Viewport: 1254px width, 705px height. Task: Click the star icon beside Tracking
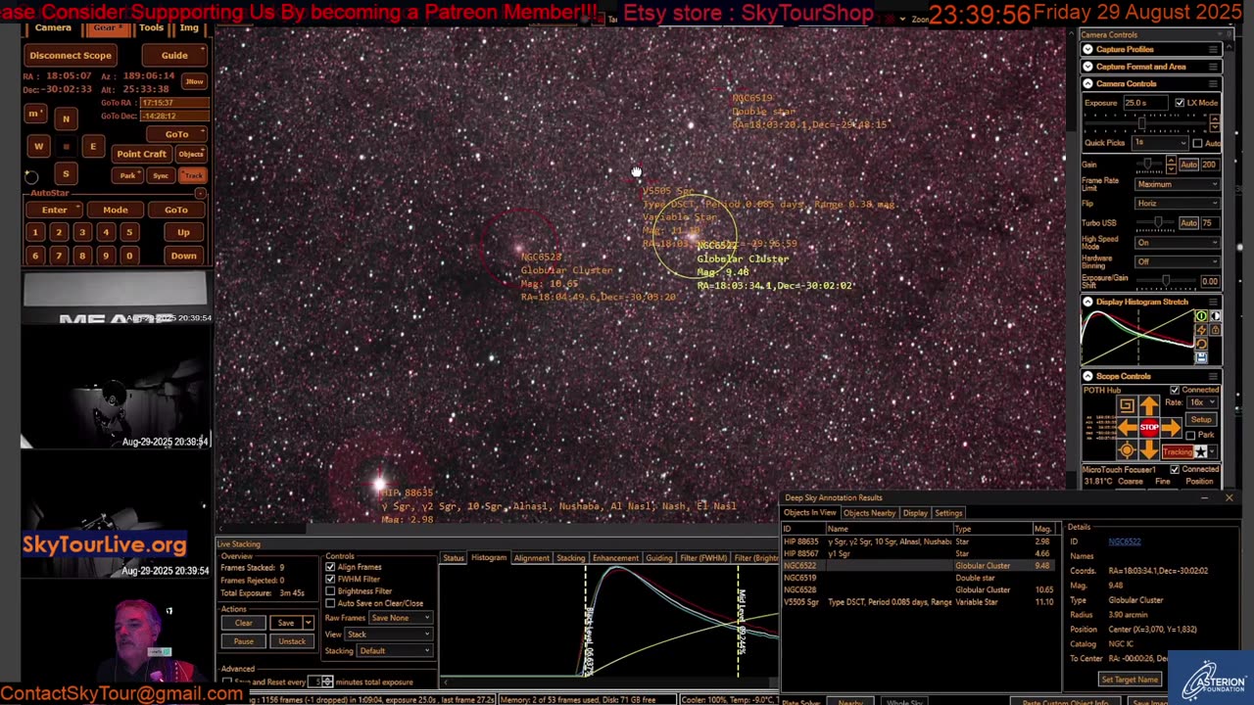point(1201,451)
